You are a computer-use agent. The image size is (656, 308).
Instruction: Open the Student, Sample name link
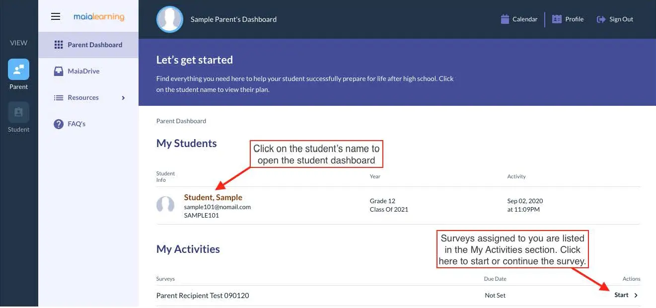(213, 197)
